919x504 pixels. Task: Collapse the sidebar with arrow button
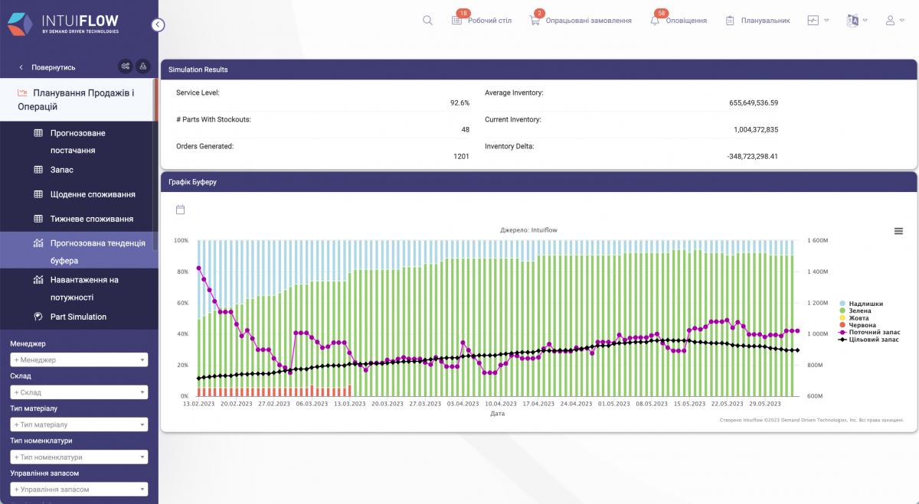(158, 24)
